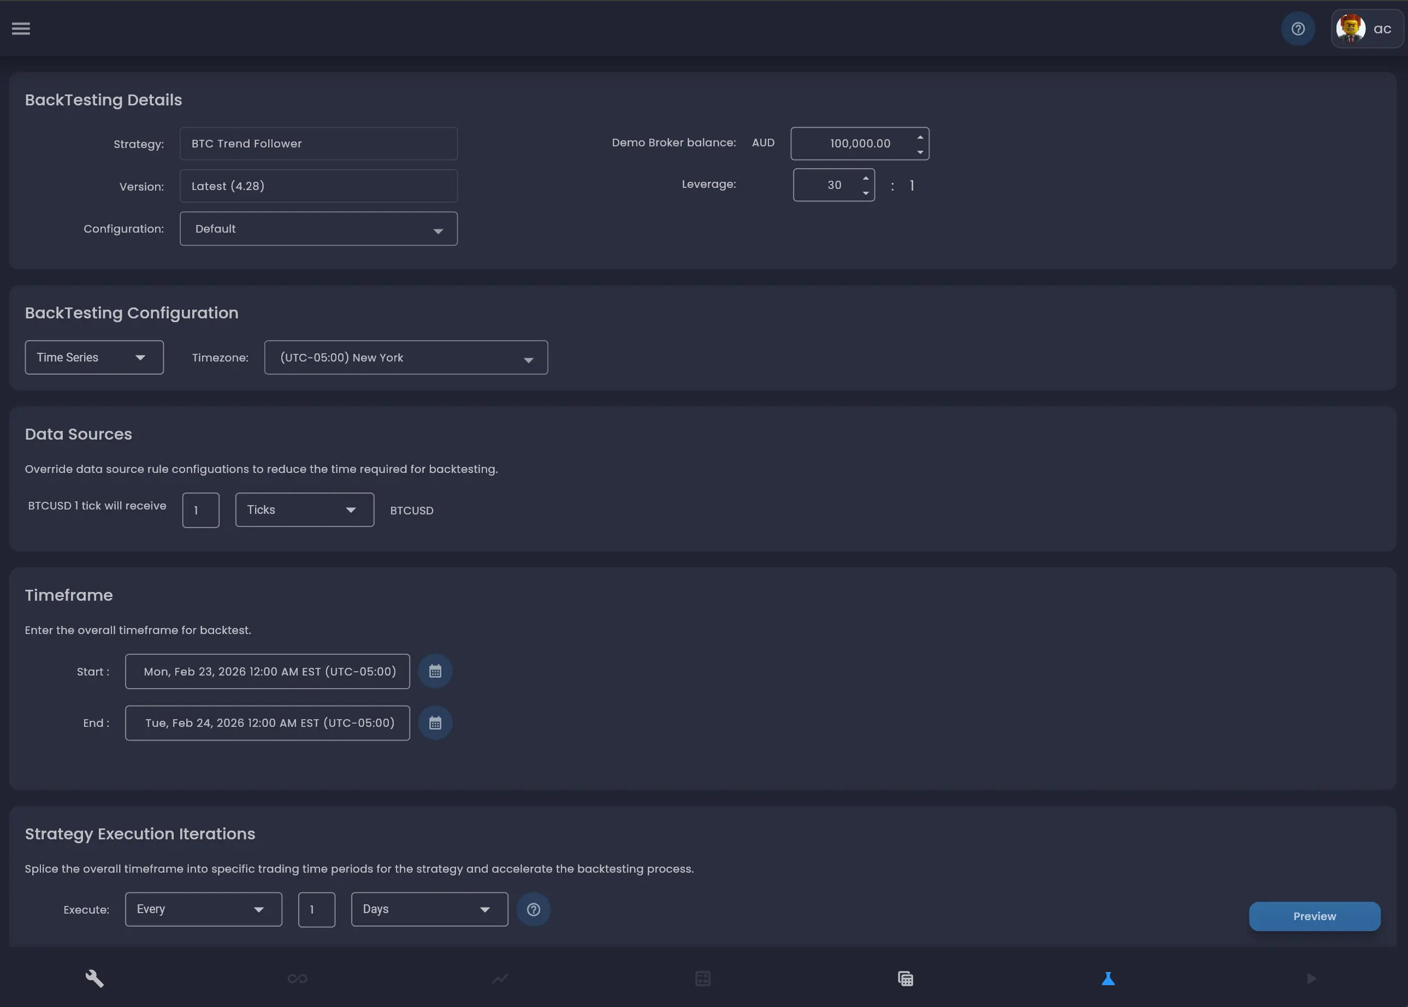Click the help circle next to Execute settings

coord(533,909)
